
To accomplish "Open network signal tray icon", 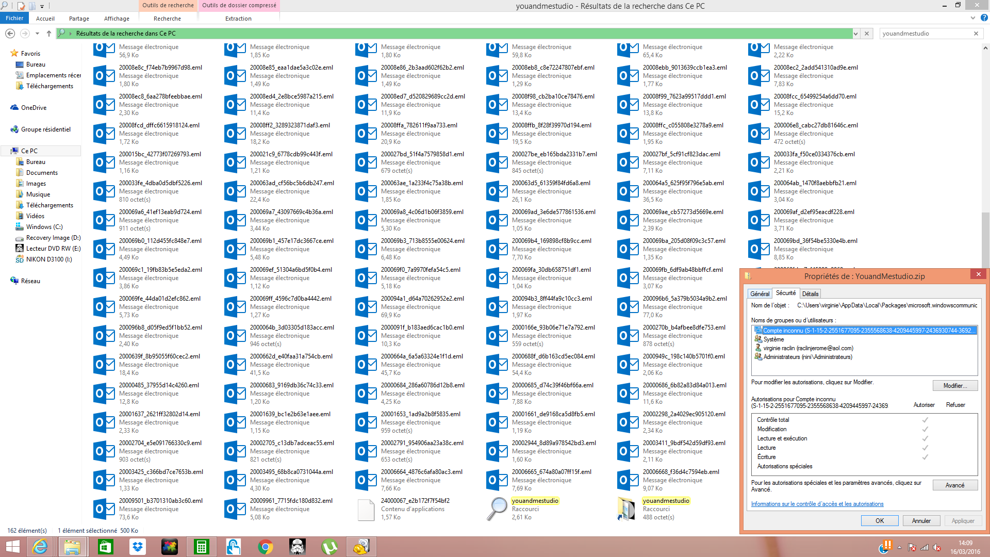I will click(x=925, y=547).
